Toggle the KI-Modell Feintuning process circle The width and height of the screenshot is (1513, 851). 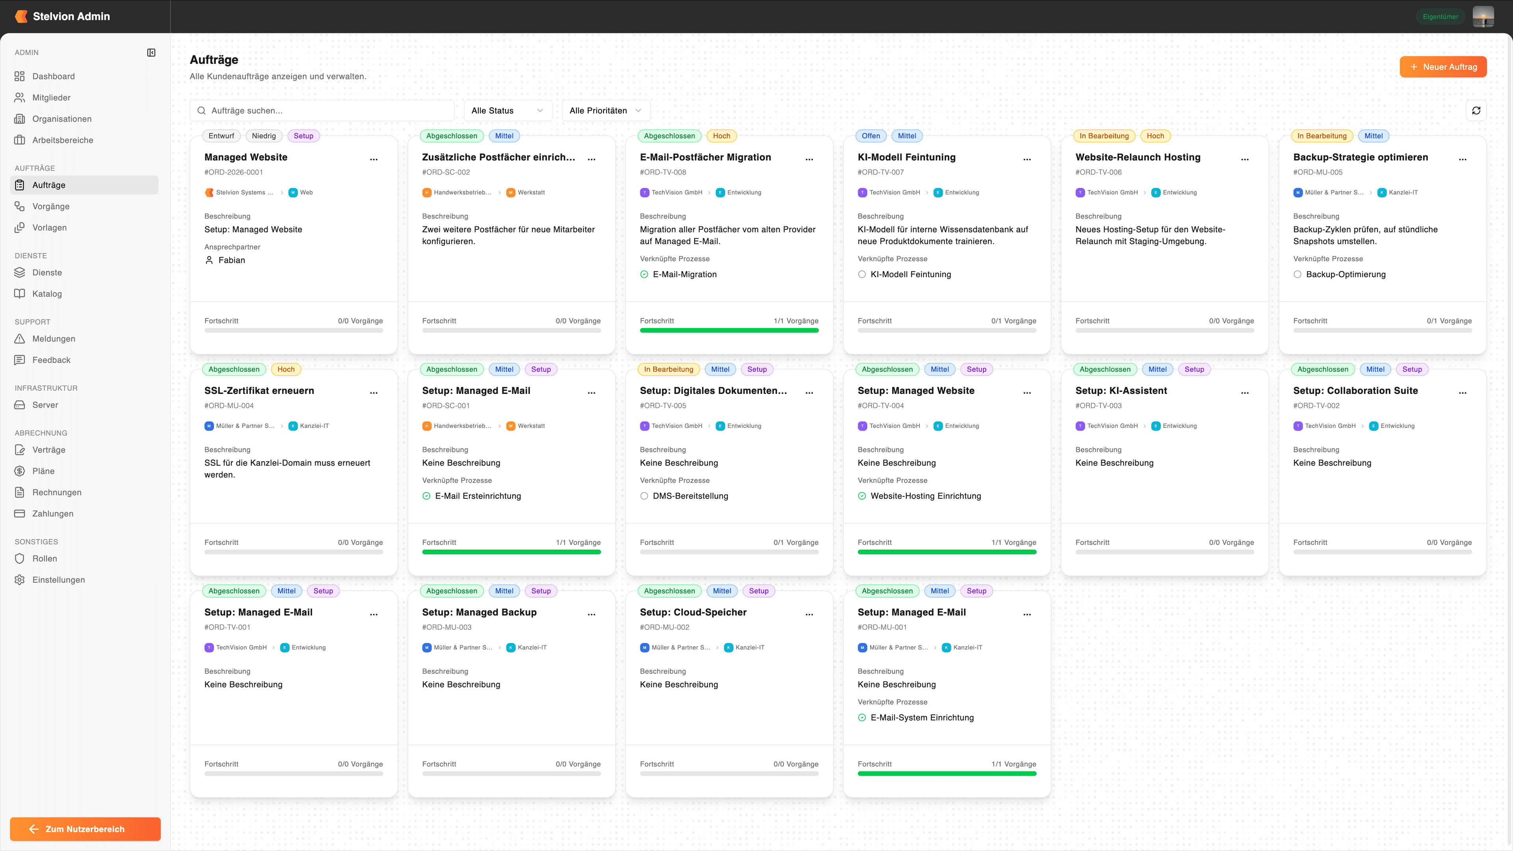pos(862,274)
